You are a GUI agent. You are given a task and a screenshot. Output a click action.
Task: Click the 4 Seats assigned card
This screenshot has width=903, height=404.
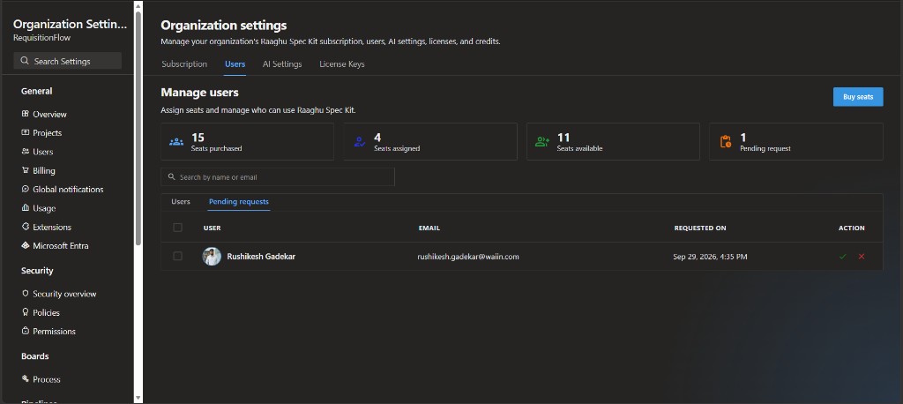pyautogui.click(x=430, y=141)
